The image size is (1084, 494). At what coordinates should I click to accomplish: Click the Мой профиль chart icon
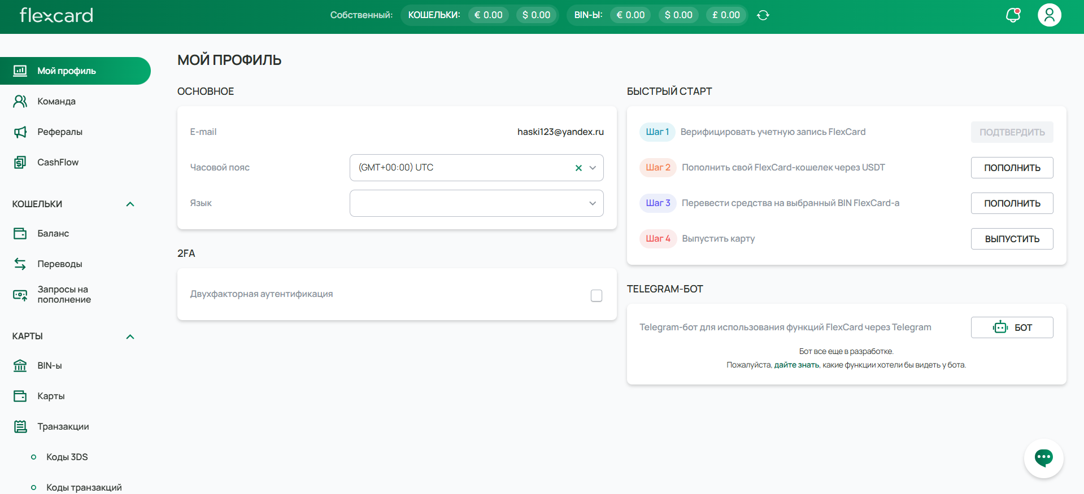[20, 71]
